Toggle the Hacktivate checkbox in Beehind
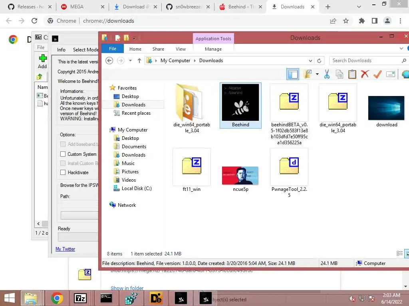 63,172
